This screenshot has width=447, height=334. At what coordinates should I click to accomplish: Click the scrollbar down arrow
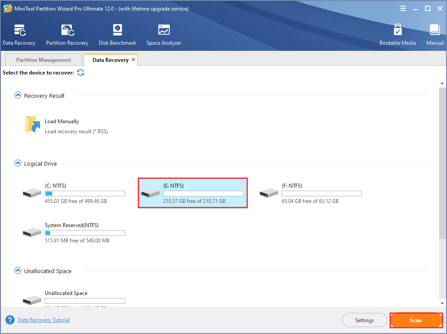coord(442,303)
